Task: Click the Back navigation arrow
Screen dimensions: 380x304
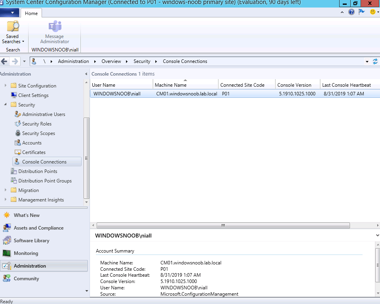Action: click(5, 61)
